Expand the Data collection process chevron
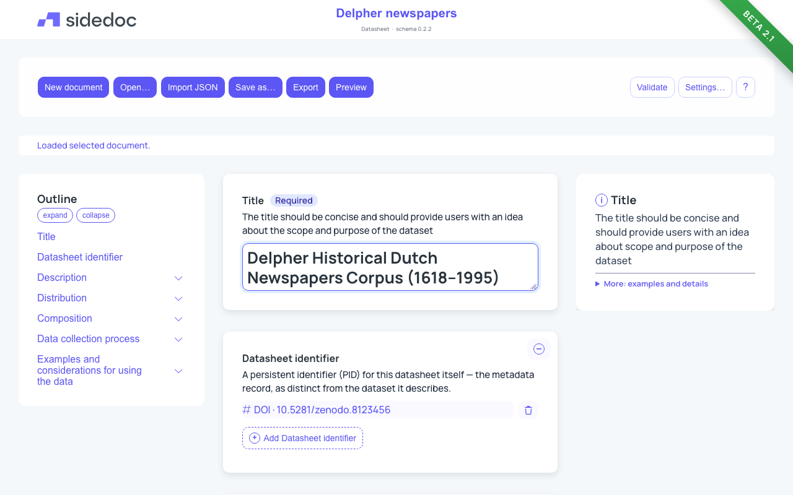The width and height of the screenshot is (793, 495). click(178, 339)
